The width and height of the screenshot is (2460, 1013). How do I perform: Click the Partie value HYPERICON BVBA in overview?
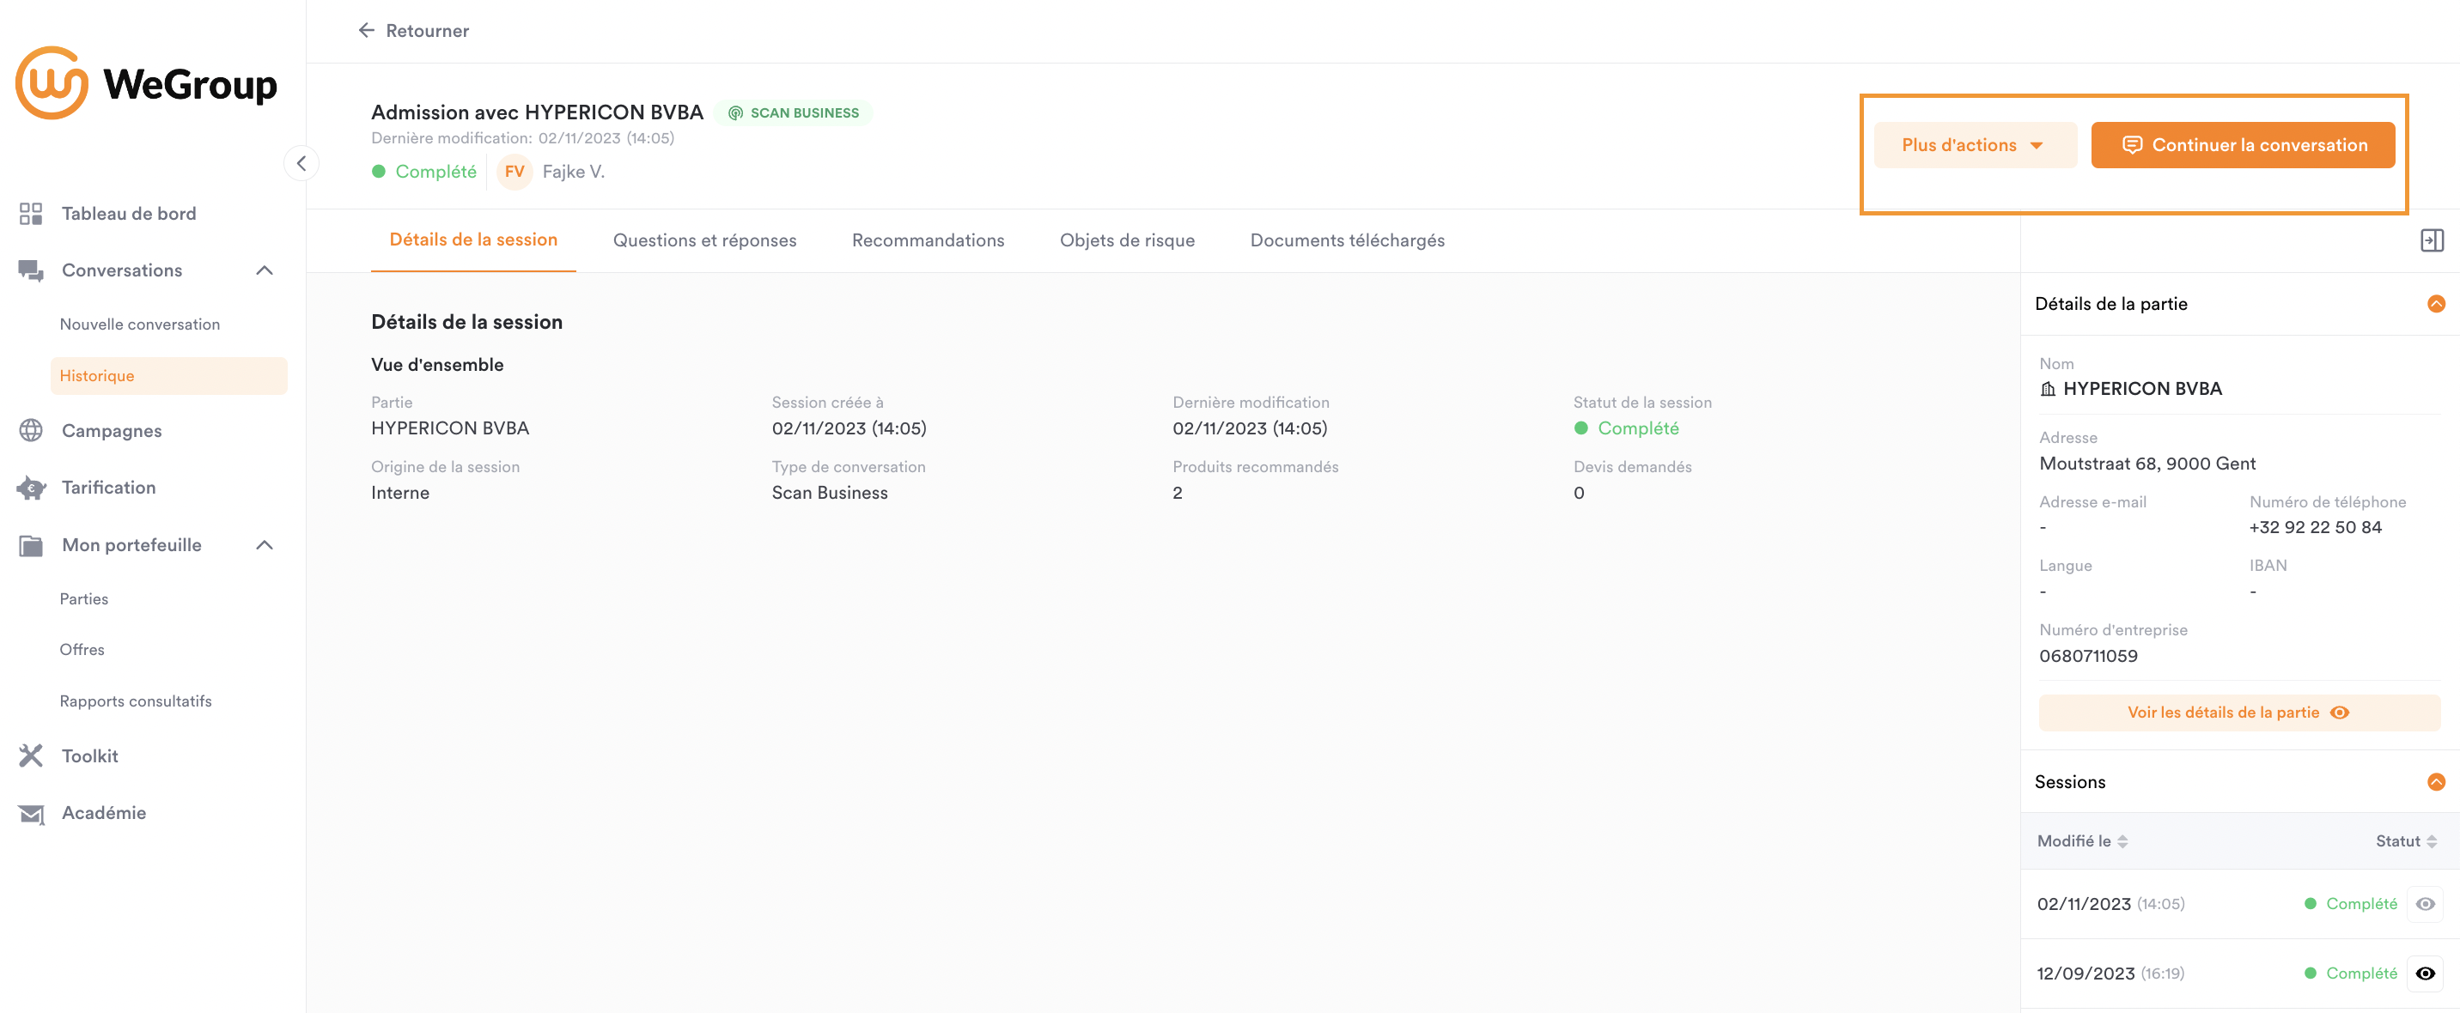450,428
